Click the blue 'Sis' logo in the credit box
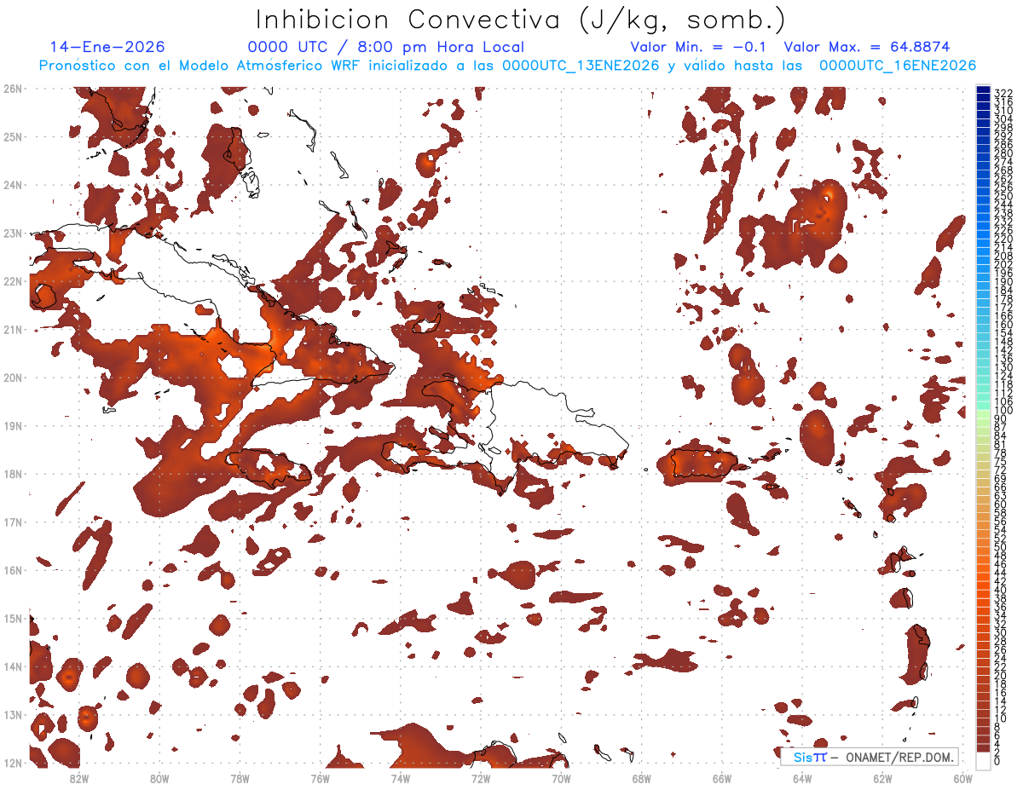The image size is (1023, 790). coord(804,757)
